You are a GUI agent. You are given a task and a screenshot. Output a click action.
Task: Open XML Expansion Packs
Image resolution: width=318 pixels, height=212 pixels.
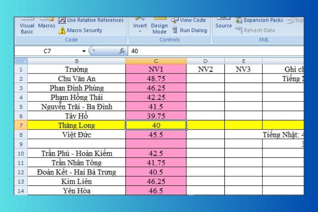click(259, 20)
